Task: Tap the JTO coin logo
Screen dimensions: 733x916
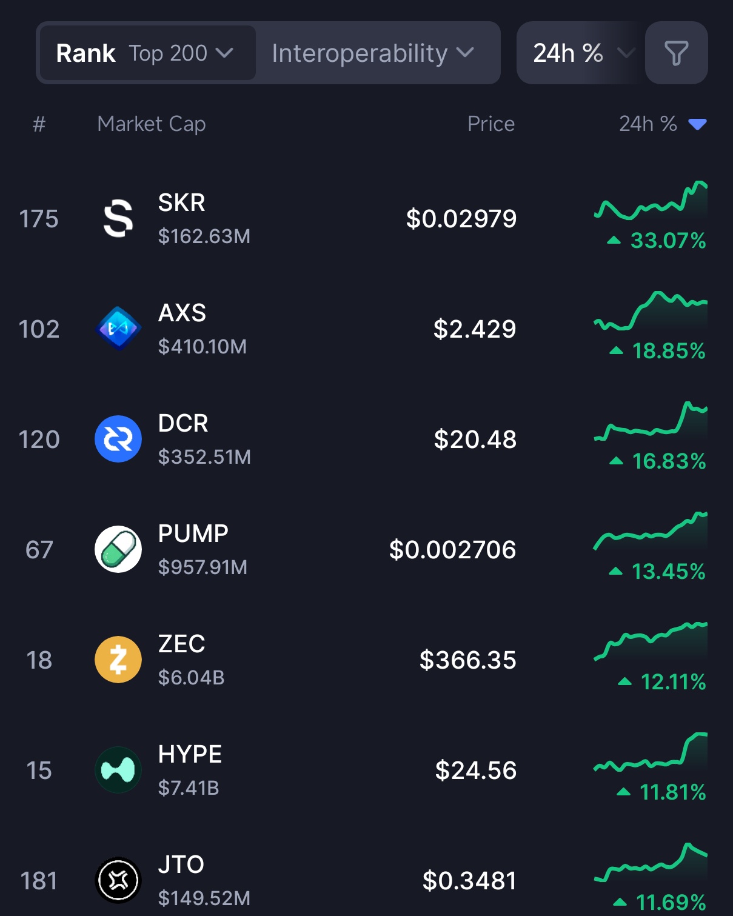Action: pos(118,880)
